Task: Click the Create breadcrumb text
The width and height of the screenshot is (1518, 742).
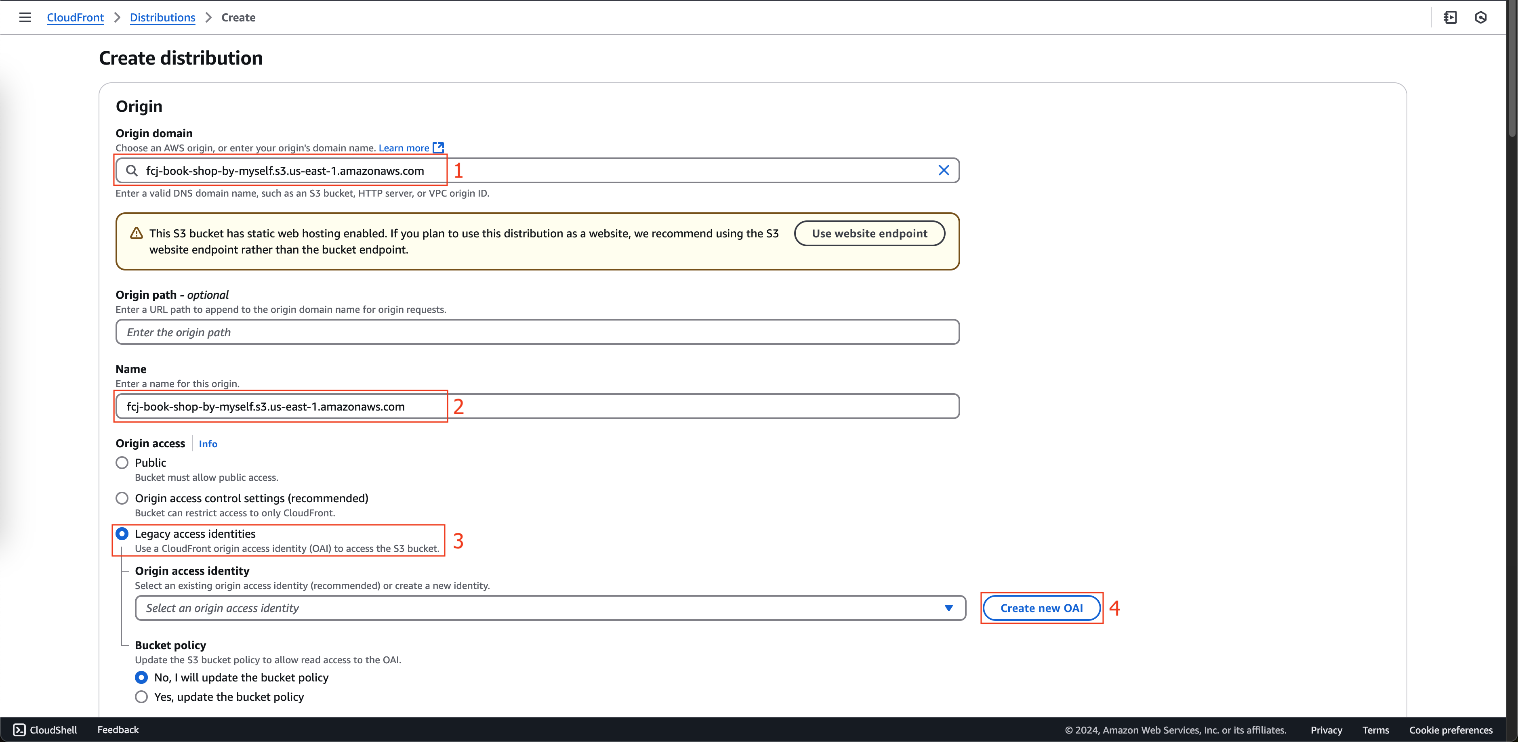Action: [238, 18]
